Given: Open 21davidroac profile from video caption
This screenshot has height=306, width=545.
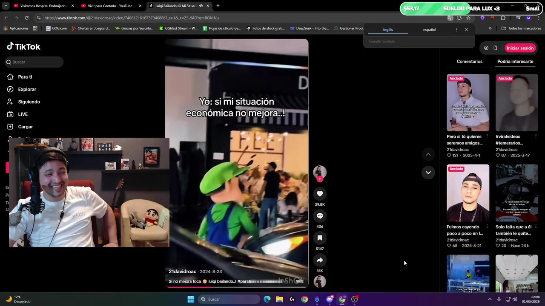Looking at the screenshot, I should point(182,272).
